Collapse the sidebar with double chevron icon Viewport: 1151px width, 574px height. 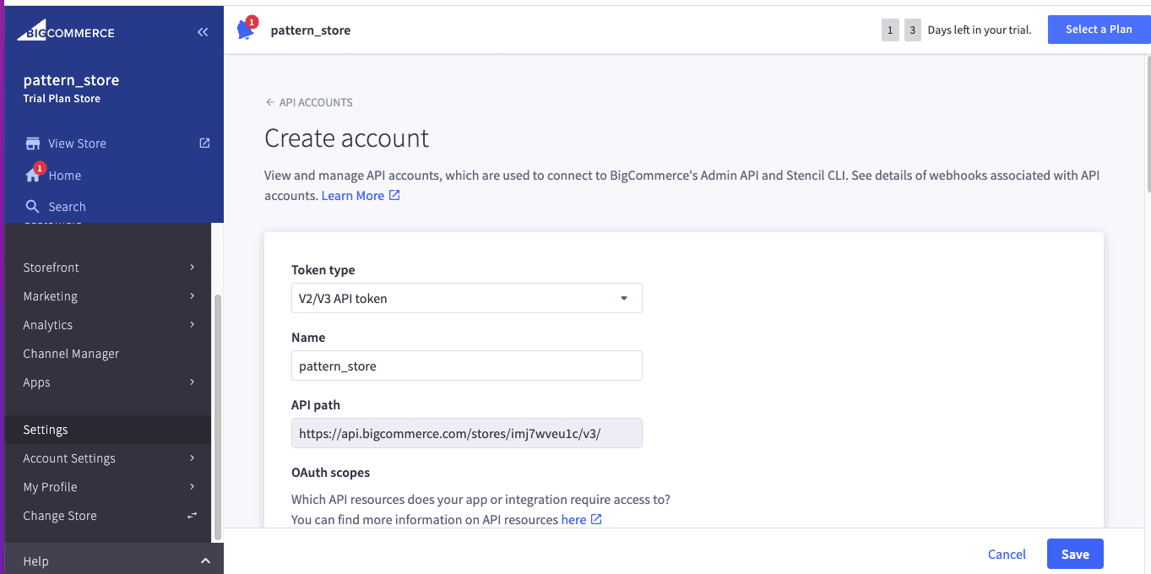tap(203, 32)
